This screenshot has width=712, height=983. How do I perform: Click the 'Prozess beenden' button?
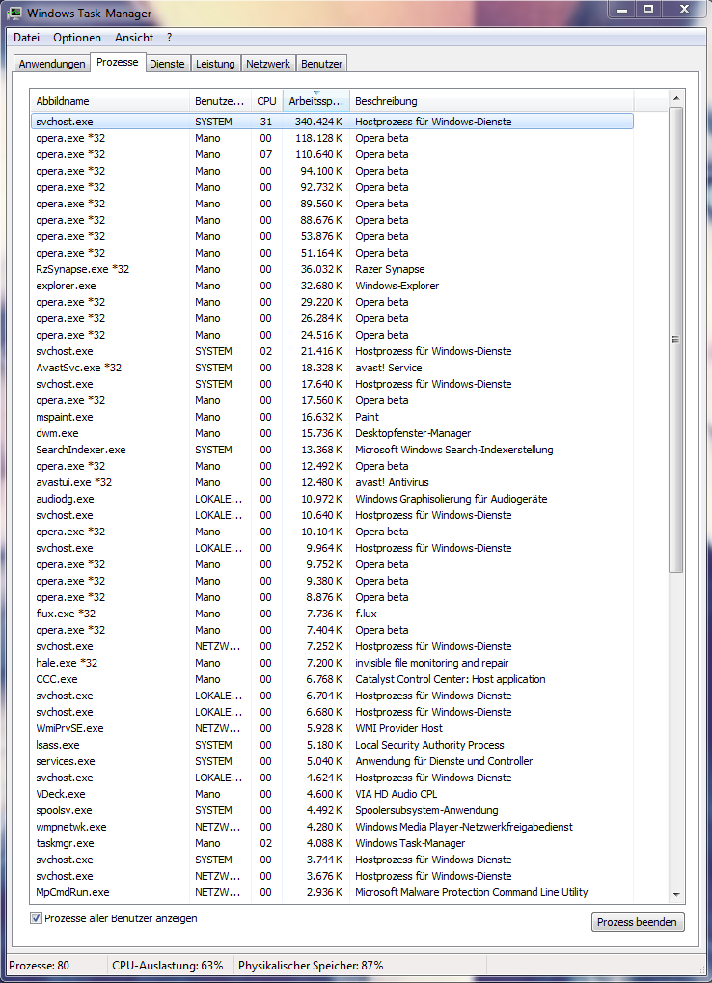[638, 922]
